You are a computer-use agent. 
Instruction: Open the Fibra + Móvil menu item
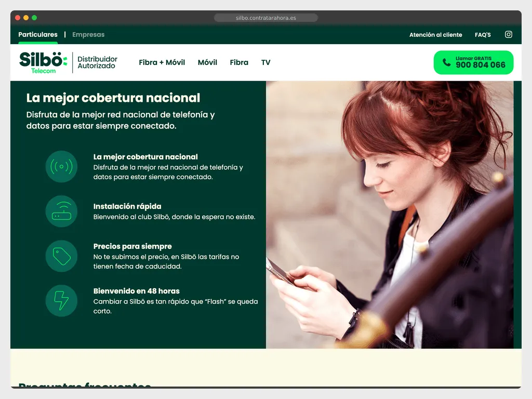[x=162, y=62]
